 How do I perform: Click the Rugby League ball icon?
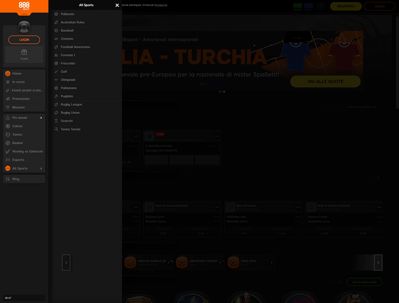56,105
